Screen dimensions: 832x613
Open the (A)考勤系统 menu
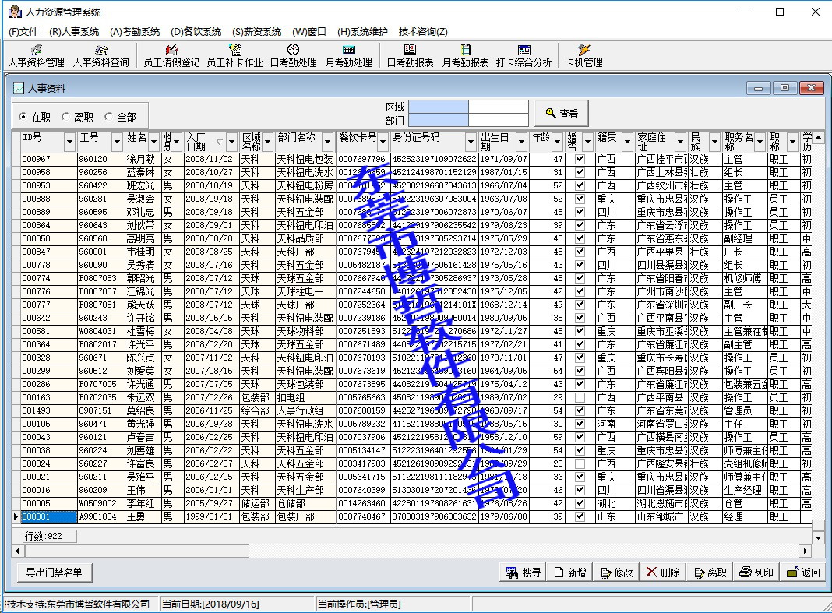tap(134, 32)
